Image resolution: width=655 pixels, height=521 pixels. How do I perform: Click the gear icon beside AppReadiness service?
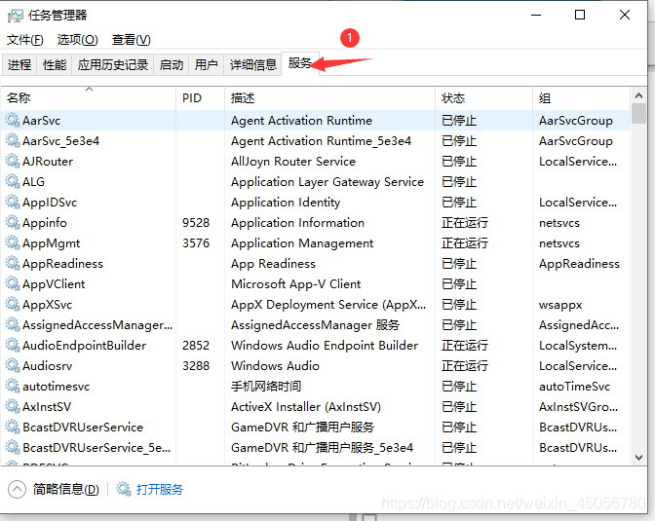point(13,264)
